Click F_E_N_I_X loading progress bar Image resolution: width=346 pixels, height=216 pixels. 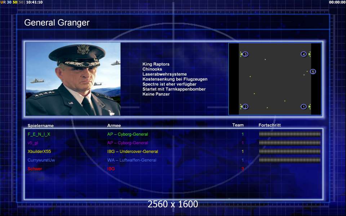point(289,134)
